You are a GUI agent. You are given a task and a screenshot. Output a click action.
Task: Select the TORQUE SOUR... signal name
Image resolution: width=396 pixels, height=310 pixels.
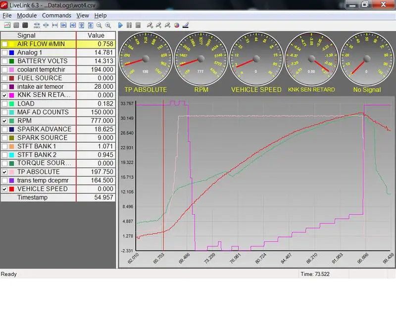(x=44, y=163)
